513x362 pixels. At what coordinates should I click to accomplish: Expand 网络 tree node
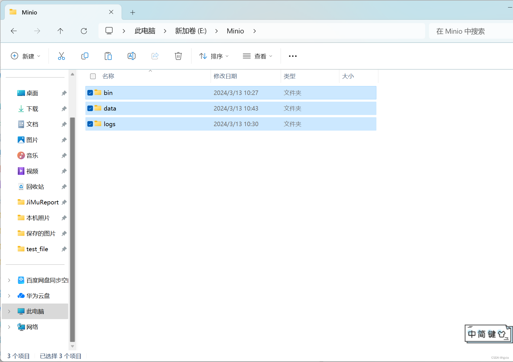click(x=9, y=327)
